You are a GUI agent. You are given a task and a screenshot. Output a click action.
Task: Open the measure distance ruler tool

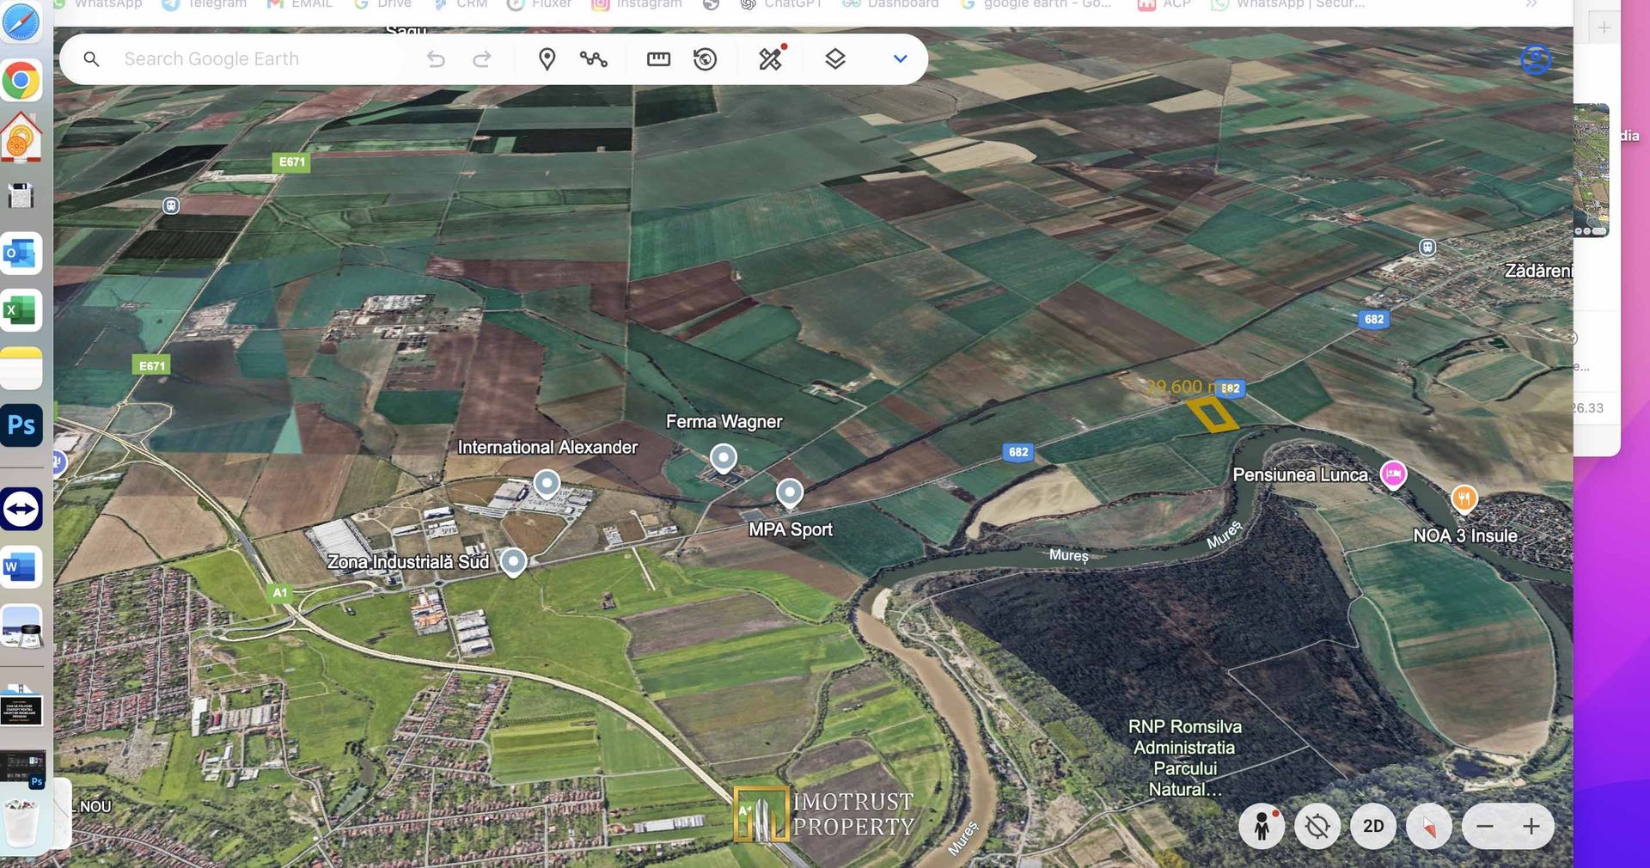pos(657,58)
